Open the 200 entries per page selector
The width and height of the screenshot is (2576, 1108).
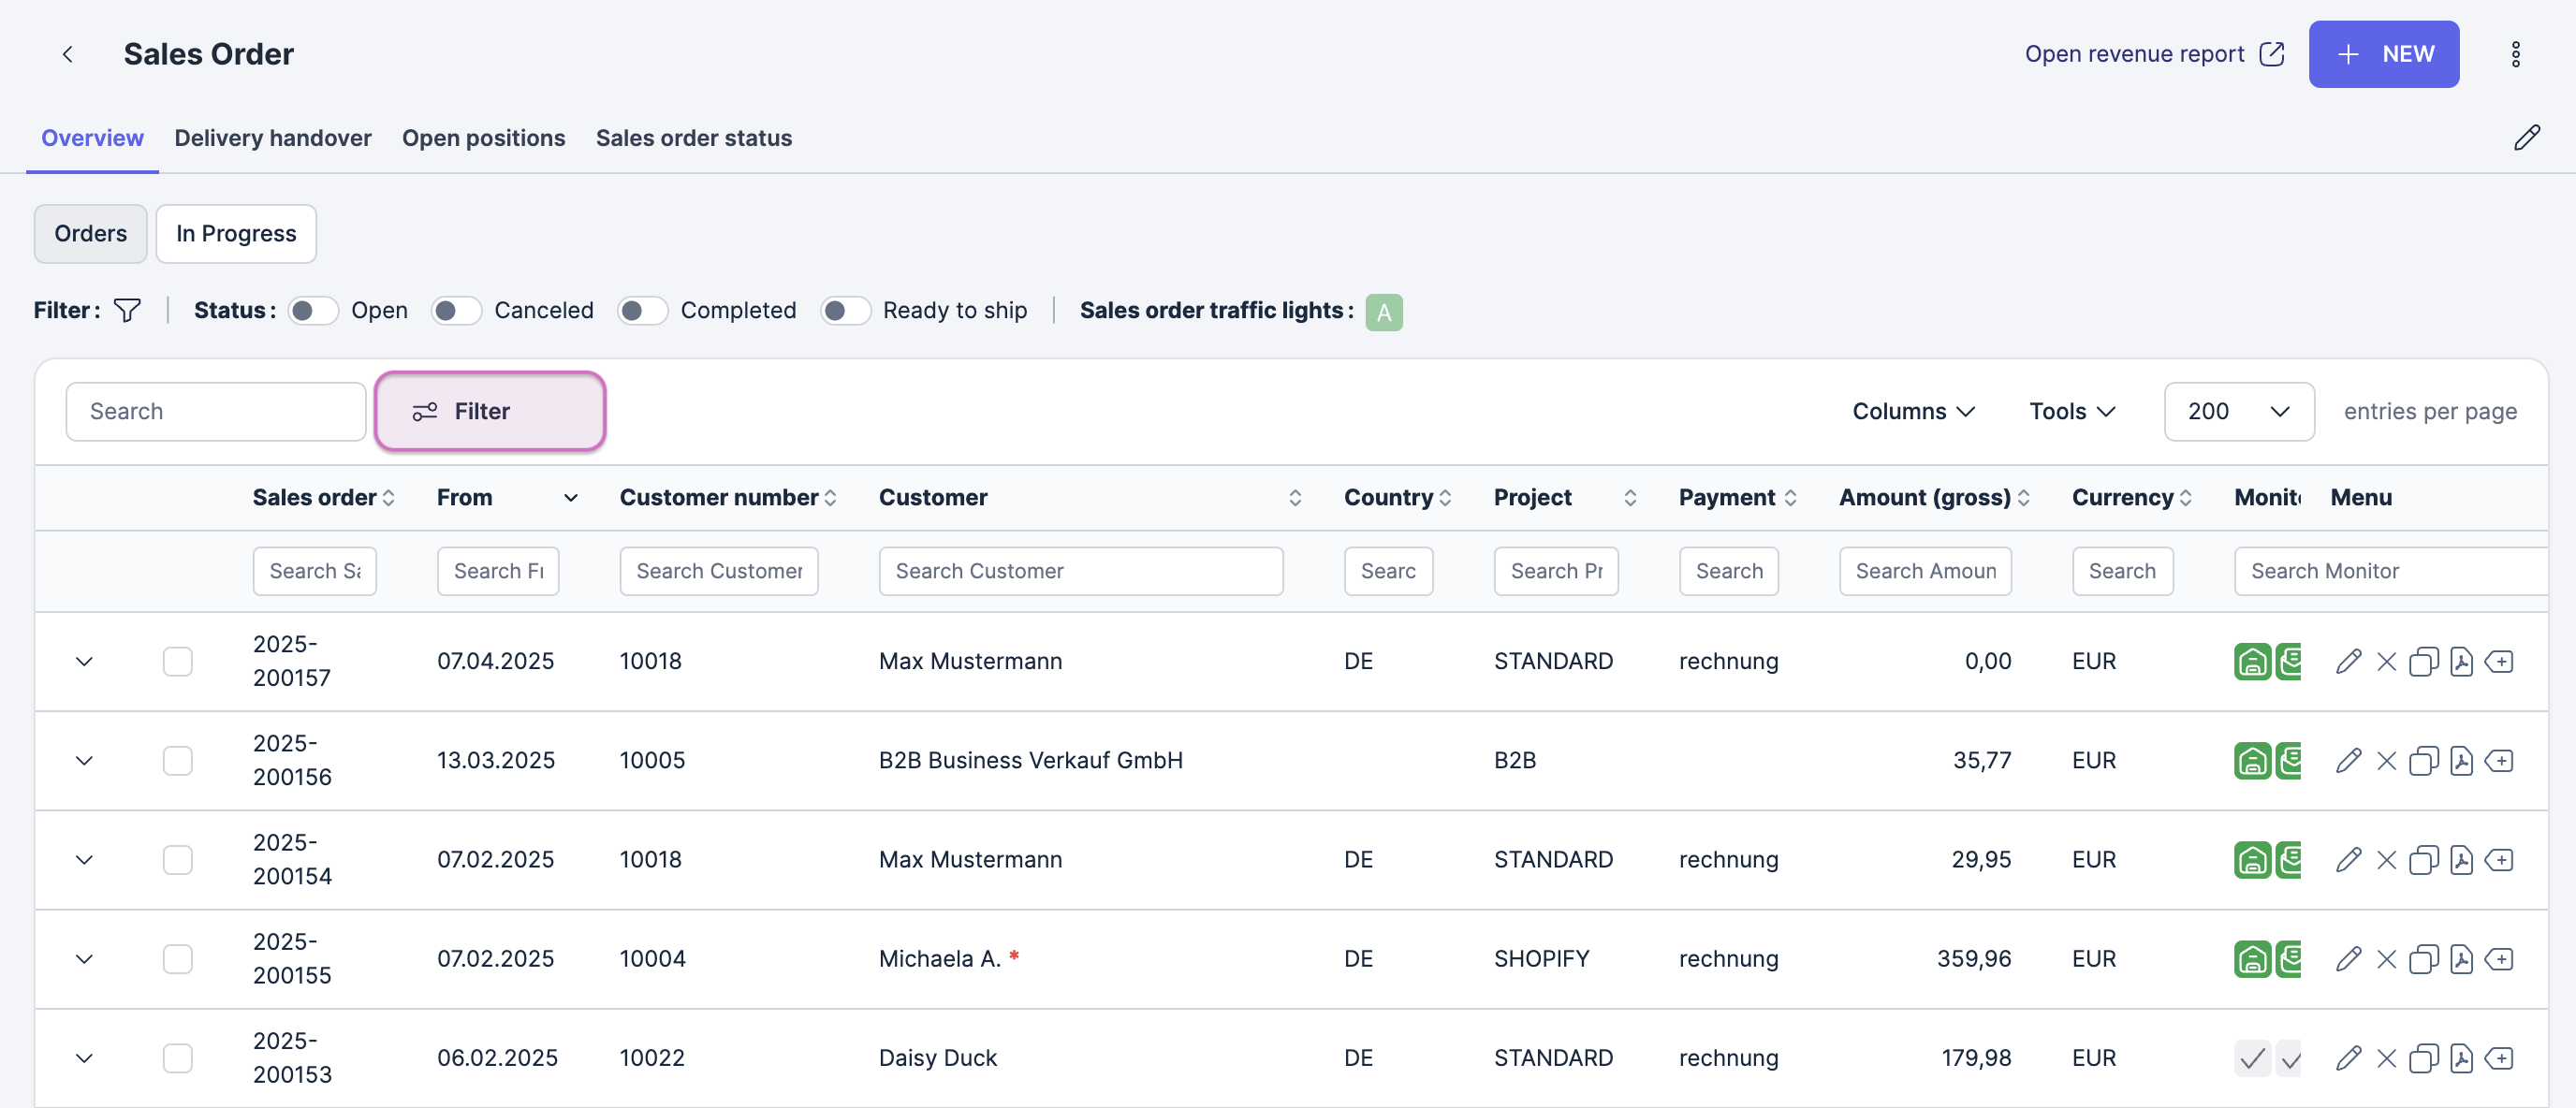[2238, 411]
